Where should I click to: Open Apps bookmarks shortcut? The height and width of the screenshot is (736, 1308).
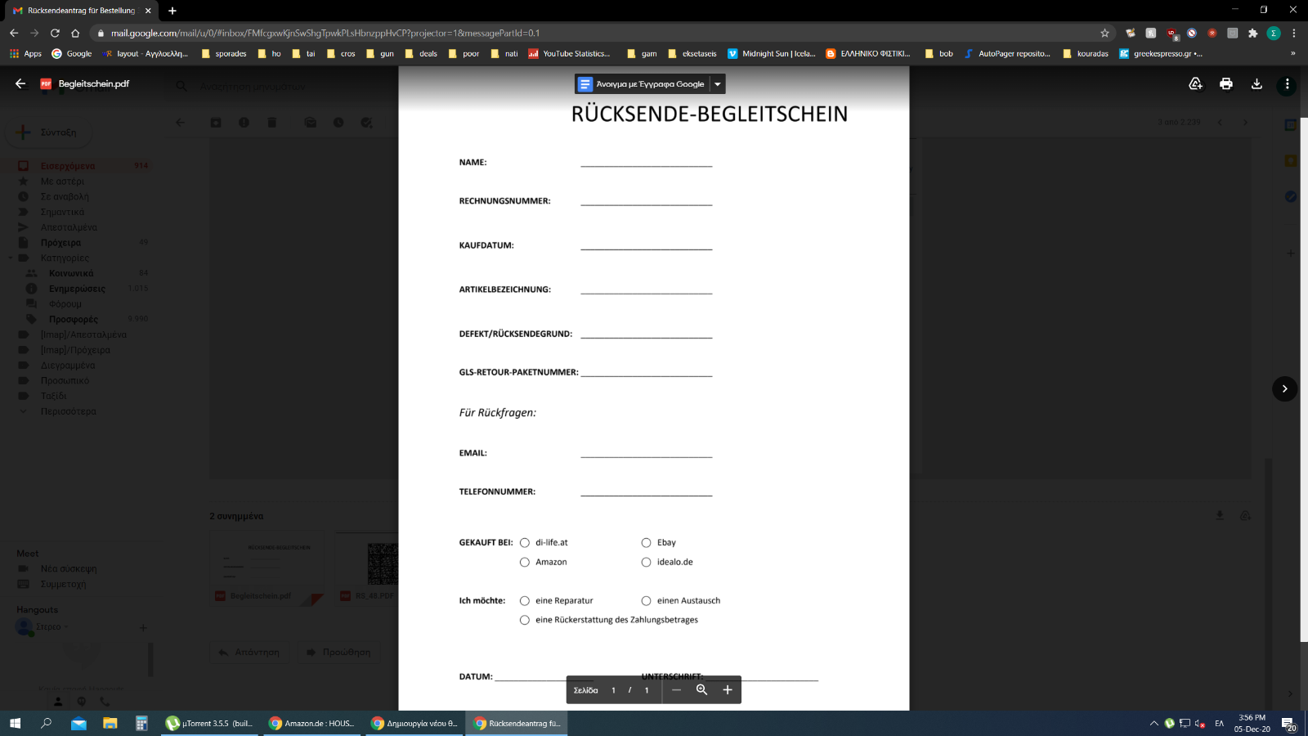25,54
